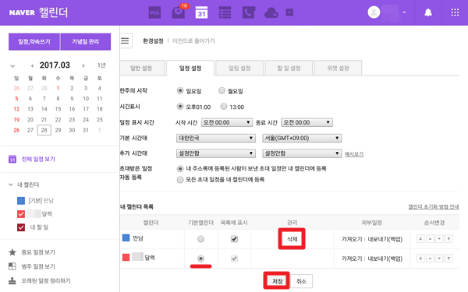The width and height of the screenshot is (468, 292).
Task: Switch to 위젯 설정 tab
Action: tap(339, 68)
